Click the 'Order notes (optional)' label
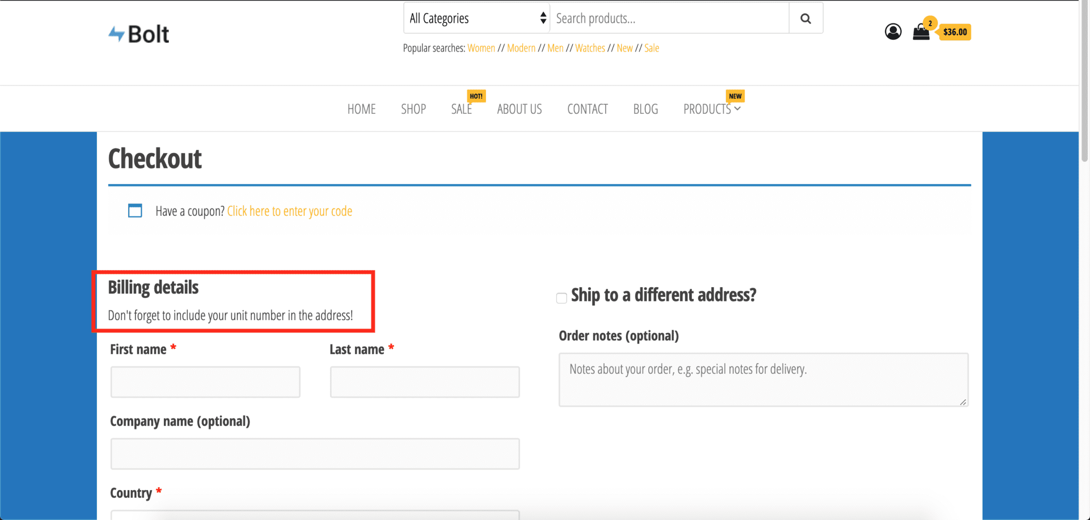1090x520 pixels. tap(619, 336)
